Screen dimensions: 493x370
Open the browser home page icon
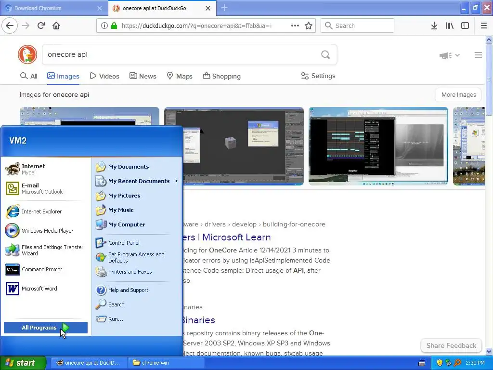pos(56,26)
